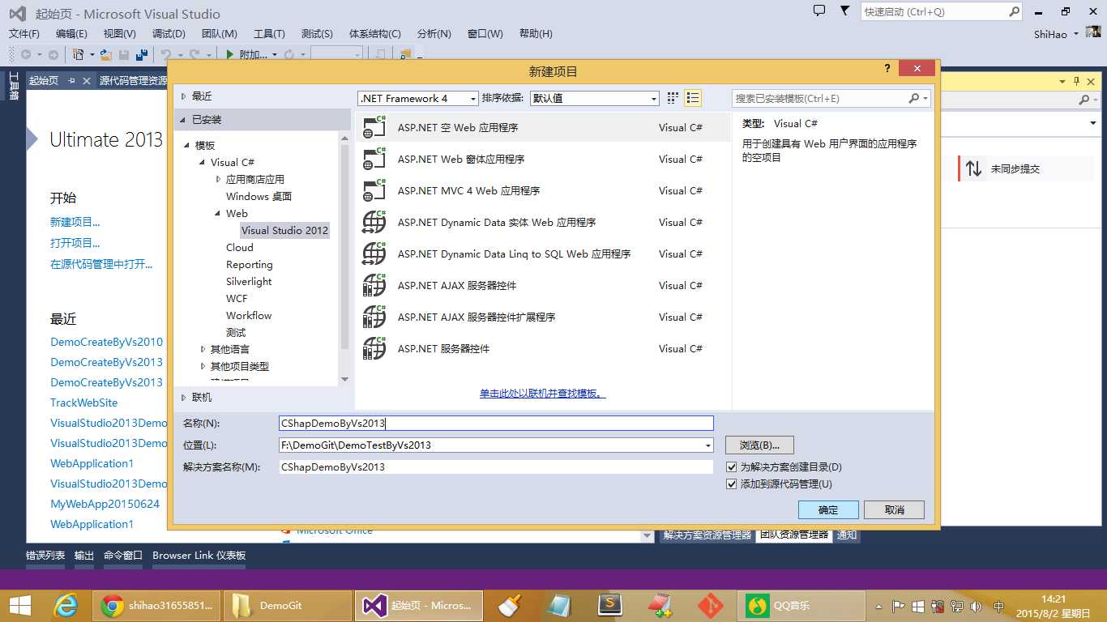This screenshot has height=622, width=1107.
Task: Switch to the Browser Link dashboard tab
Action: [199, 556]
